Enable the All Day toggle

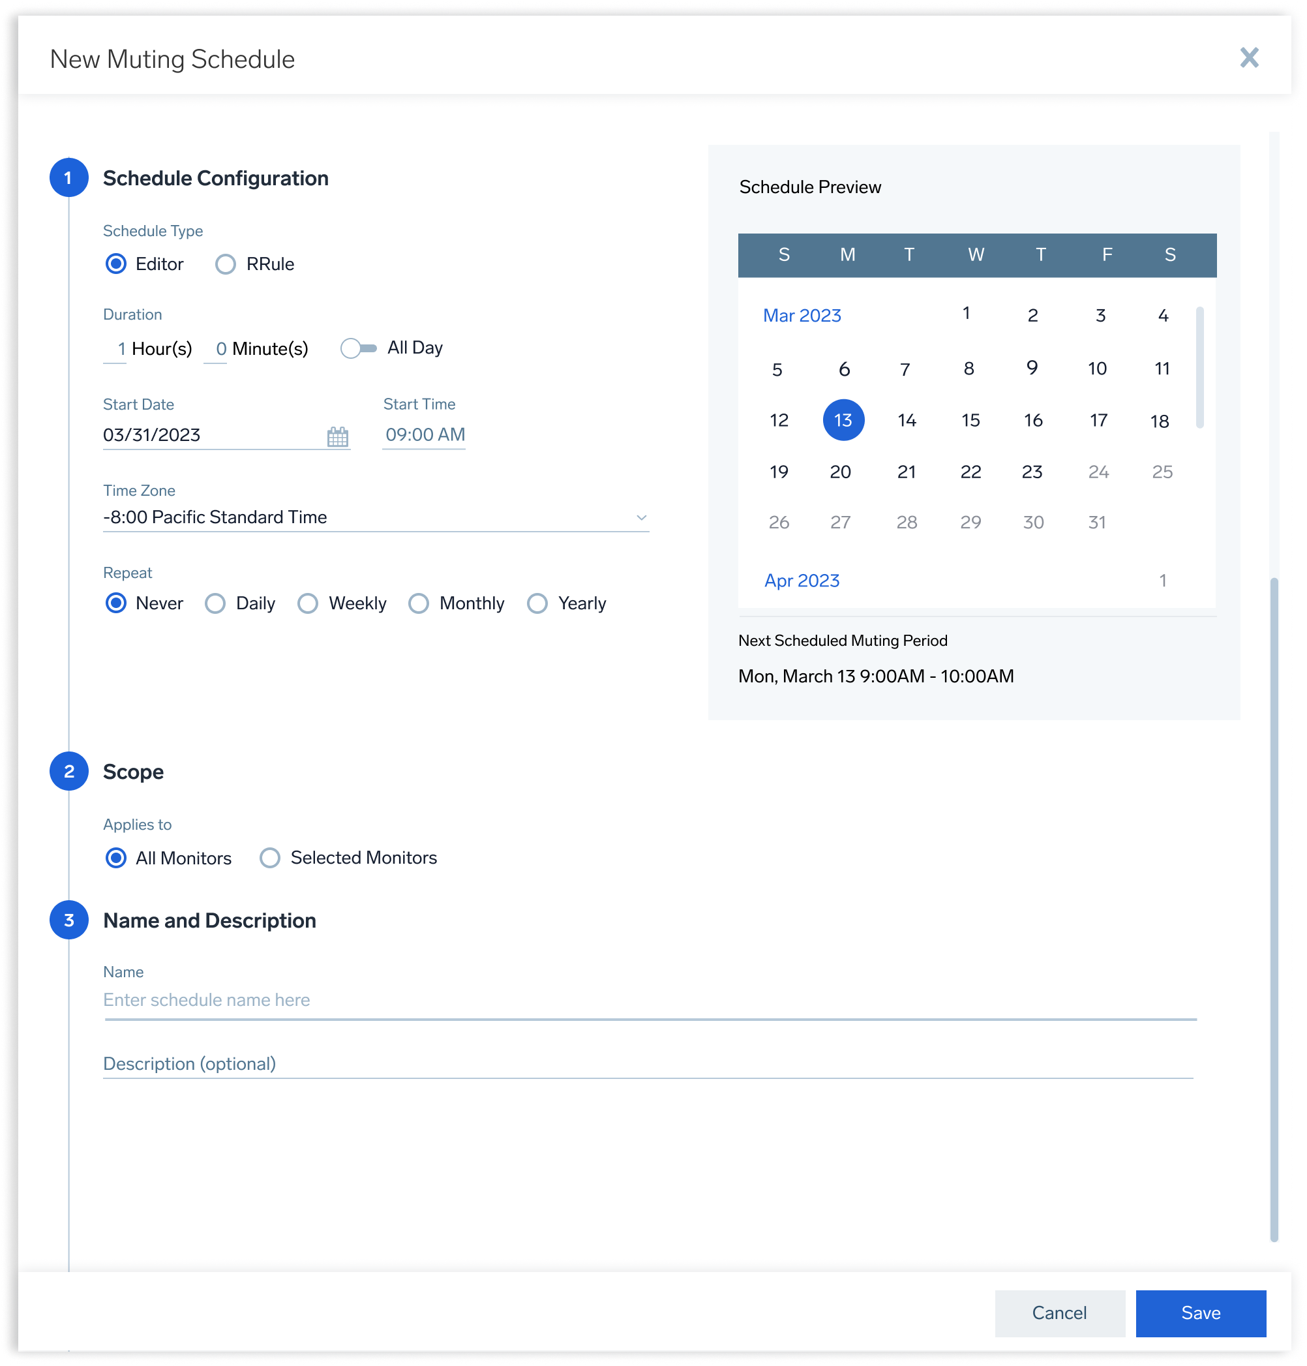(357, 347)
